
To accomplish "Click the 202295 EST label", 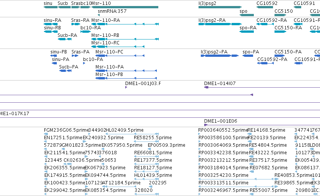I will [x=158, y=183].
